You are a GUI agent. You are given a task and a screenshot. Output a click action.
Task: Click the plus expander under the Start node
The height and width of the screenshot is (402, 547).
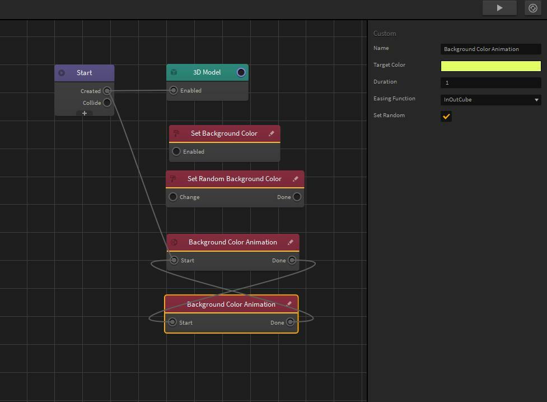click(84, 113)
